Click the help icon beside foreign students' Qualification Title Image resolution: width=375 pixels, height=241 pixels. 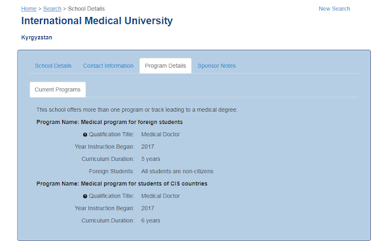pos(85,135)
